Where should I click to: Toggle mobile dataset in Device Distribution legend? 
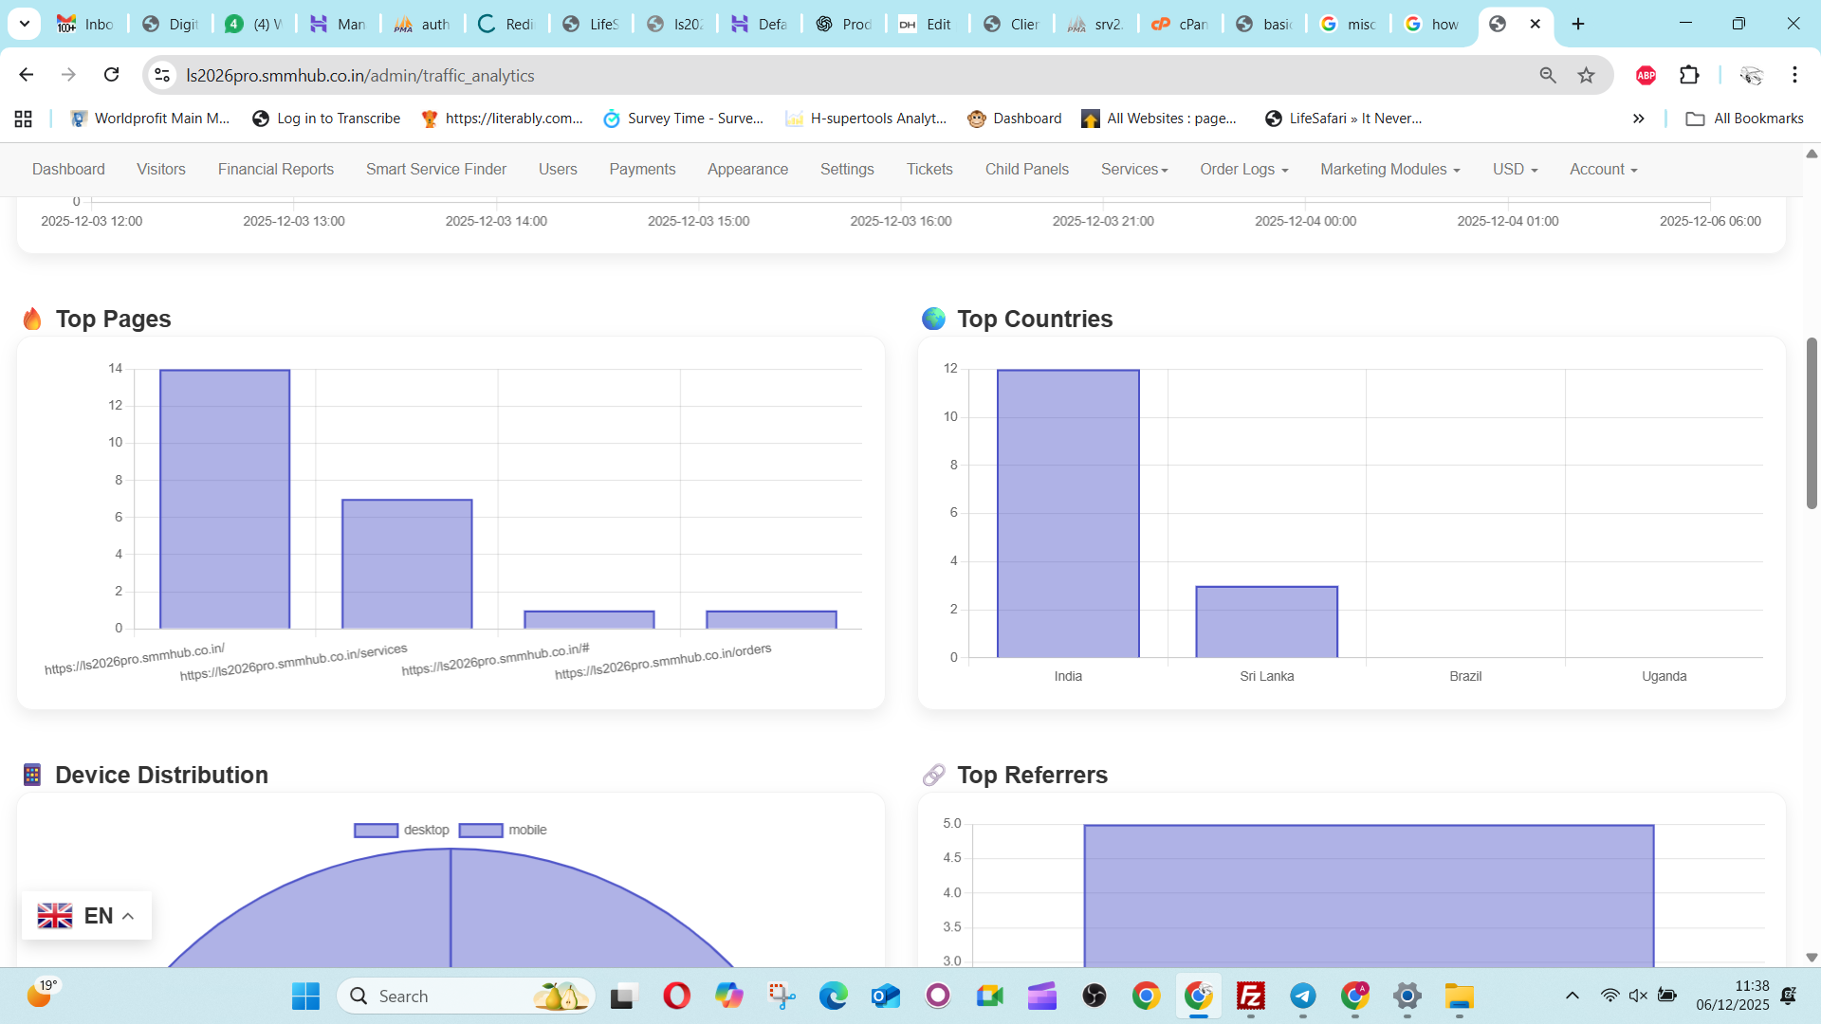click(x=503, y=830)
